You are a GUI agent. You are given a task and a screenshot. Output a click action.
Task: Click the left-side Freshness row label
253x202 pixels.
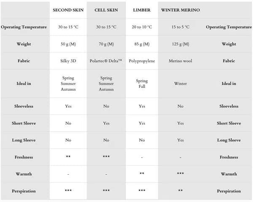click(24, 157)
